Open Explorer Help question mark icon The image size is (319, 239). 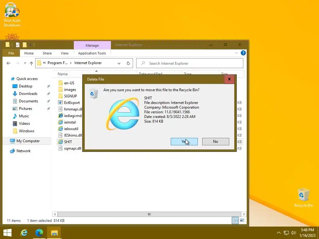[243, 53]
